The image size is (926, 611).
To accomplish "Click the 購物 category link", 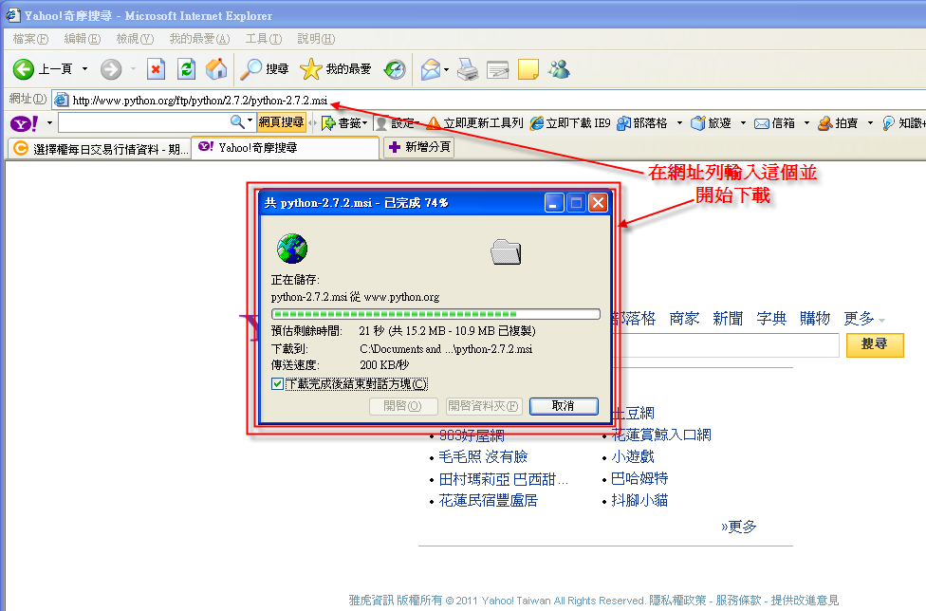I will (815, 319).
